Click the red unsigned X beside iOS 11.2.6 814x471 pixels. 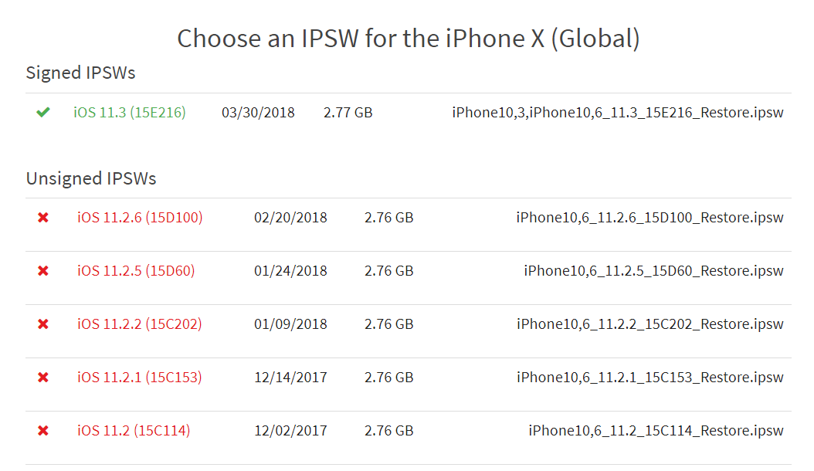pyautogui.click(x=43, y=217)
